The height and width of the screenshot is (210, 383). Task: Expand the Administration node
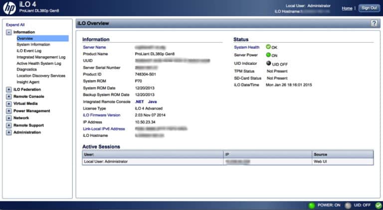pyautogui.click(x=9, y=132)
